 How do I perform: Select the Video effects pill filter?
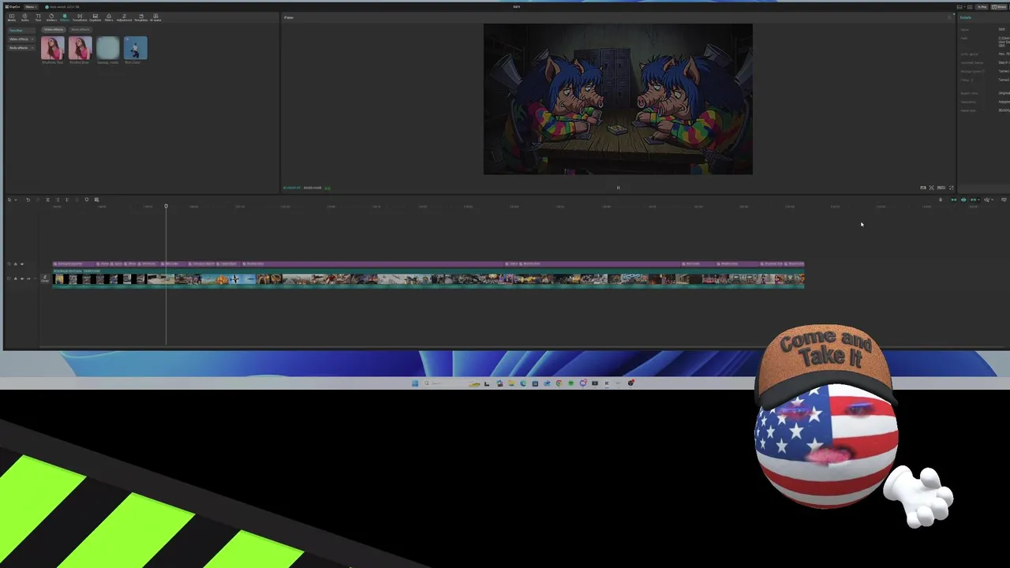(54, 30)
